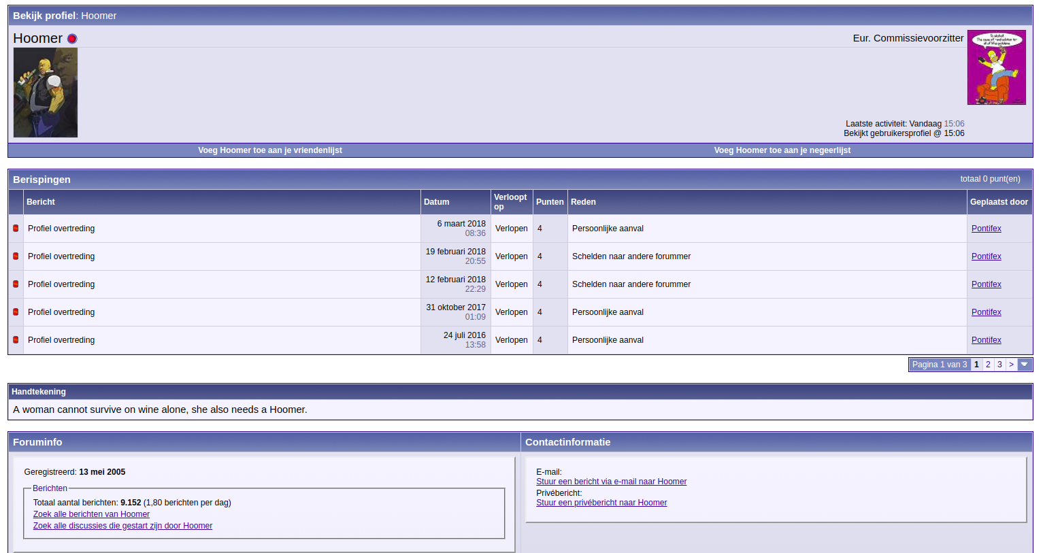Click red infraction icon for 24 juli 2016
This screenshot has height=553, width=1043.
(16, 340)
